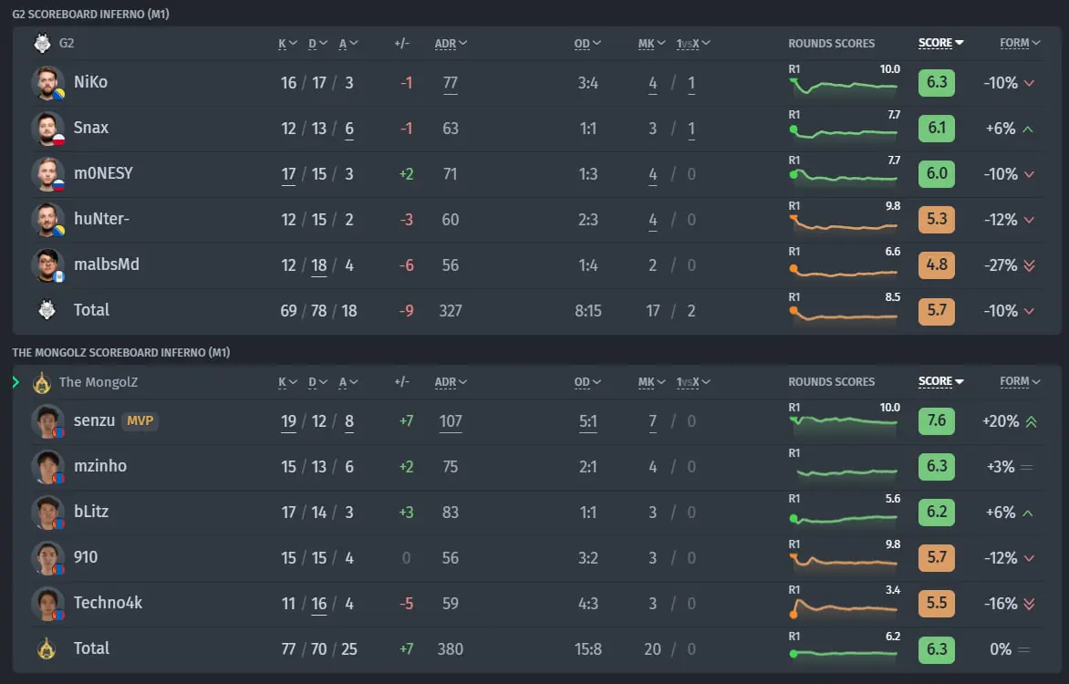Click Snax's upward form arrow
This screenshot has width=1069, height=684.
pyautogui.click(x=1028, y=129)
